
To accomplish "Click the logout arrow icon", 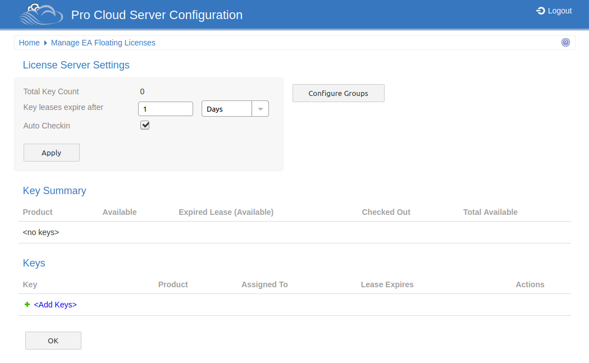I will (x=541, y=11).
